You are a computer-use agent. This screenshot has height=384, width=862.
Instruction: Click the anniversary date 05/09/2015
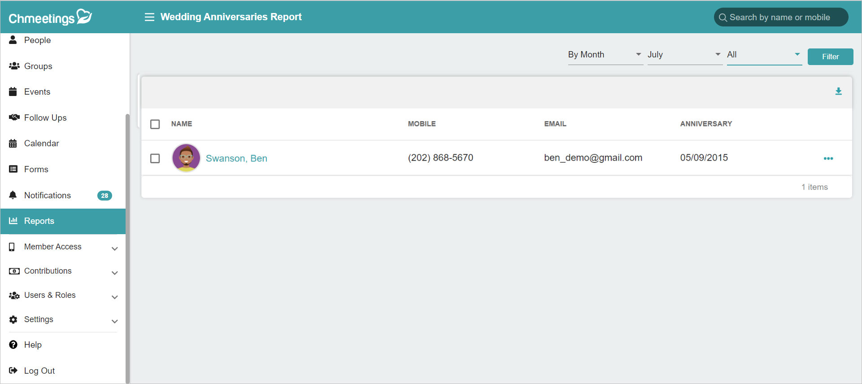(x=704, y=158)
